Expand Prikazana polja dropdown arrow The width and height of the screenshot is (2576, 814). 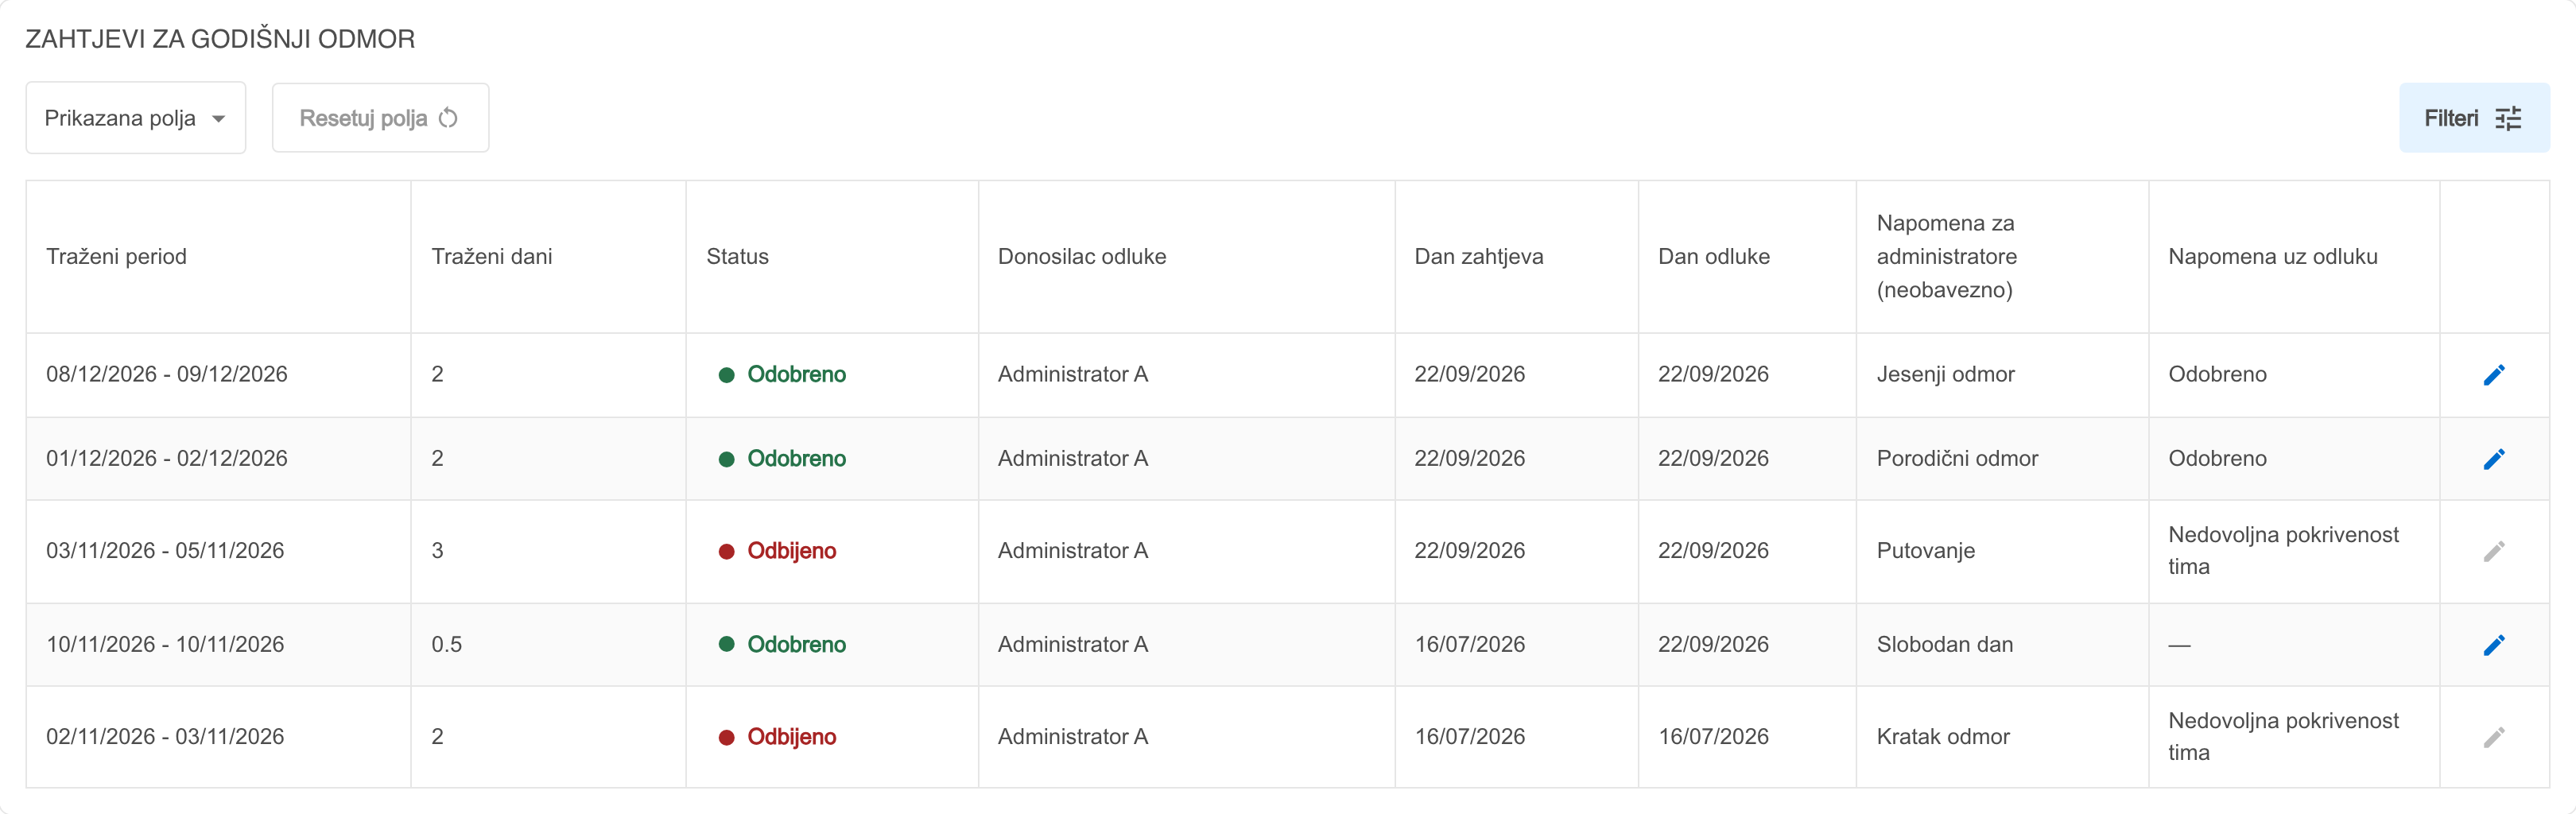[218, 119]
